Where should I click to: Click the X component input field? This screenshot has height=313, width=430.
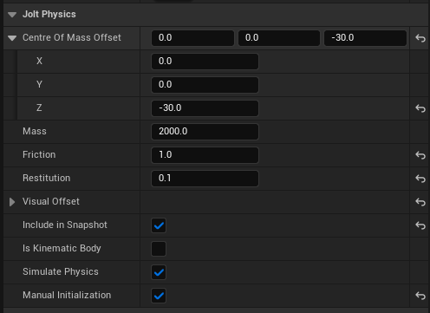205,62
